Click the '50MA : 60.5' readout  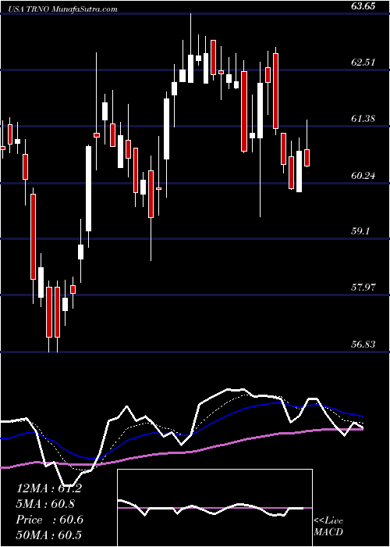tap(48, 534)
